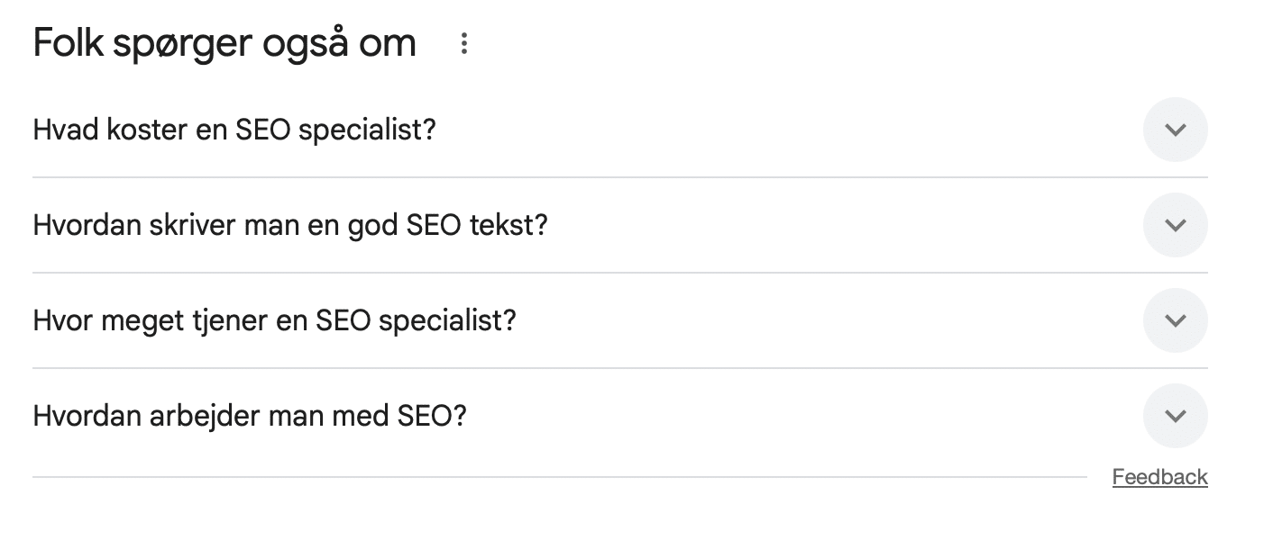Expand 'Hvor meget tjener en SEO specialist?'

click(620, 320)
